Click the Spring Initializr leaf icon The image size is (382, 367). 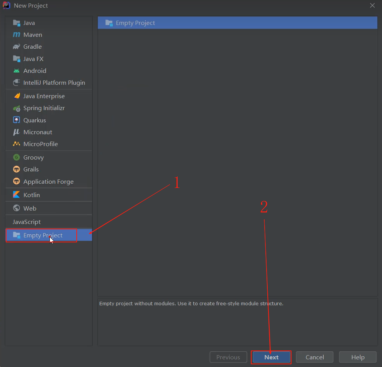coord(16,108)
